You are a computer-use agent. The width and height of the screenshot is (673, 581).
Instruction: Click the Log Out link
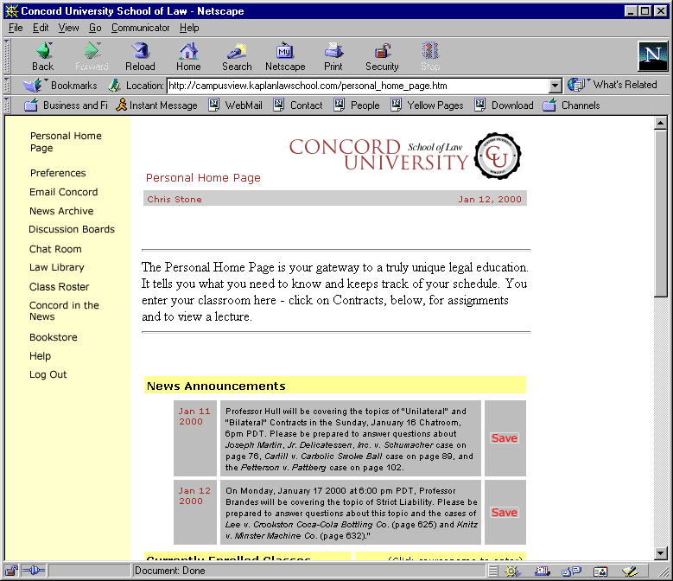click(48, 374)
